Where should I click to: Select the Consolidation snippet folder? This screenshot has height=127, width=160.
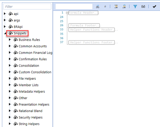29,66
